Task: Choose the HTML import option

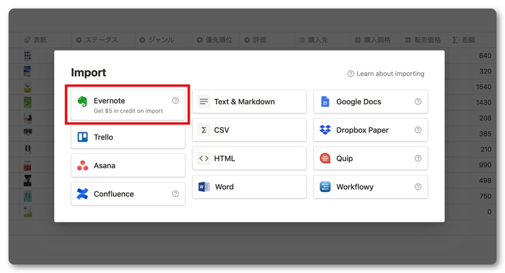Action: tap(249, 158)
